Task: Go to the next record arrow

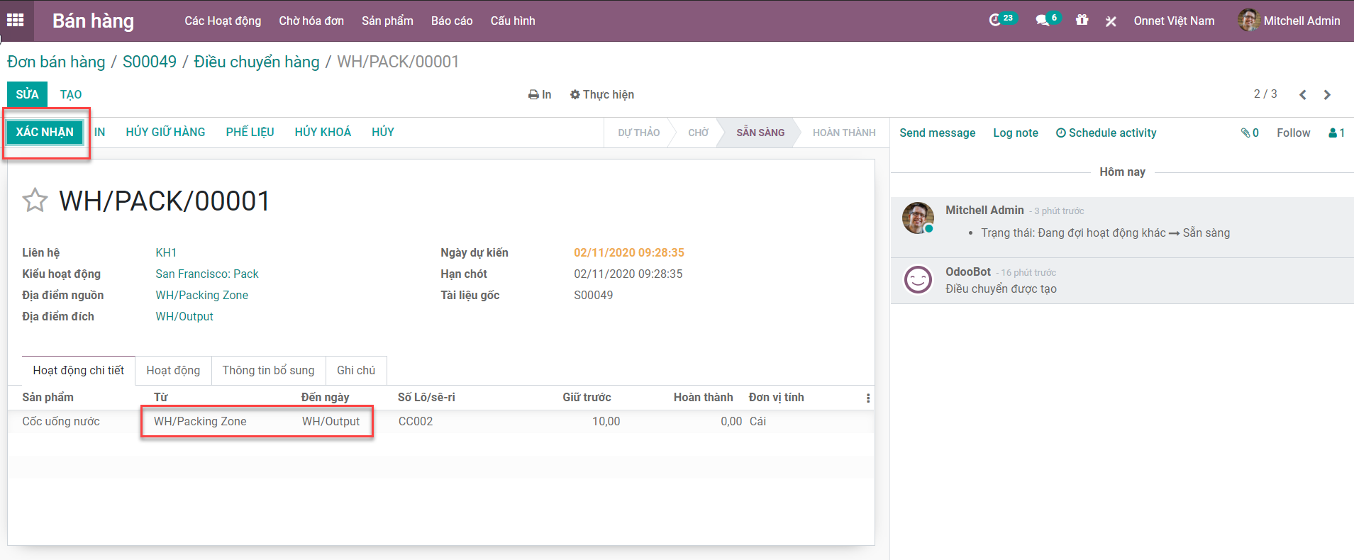Action: (1327, 95)
